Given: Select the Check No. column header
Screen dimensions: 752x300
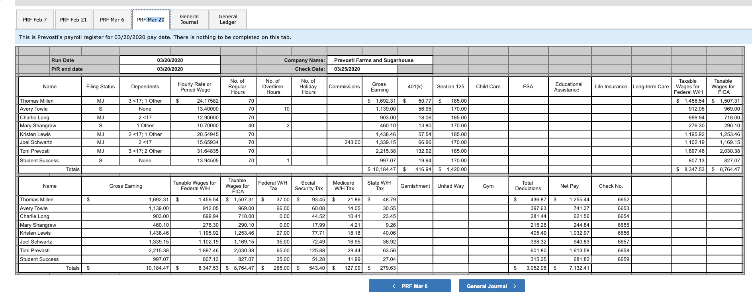Looking at the screenshot, I should [x=611, y=186].
